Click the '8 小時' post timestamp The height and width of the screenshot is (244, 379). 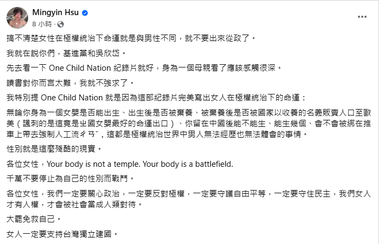[42, 24]
